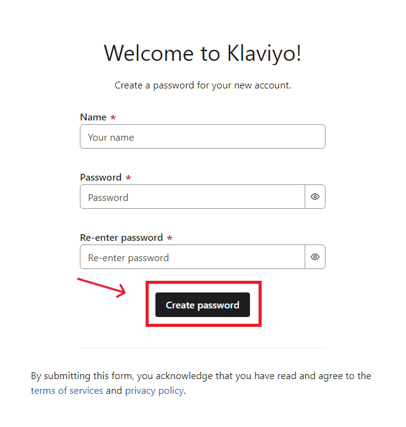
Task: Open the terms of services link
Action: [x=67, y=391]
